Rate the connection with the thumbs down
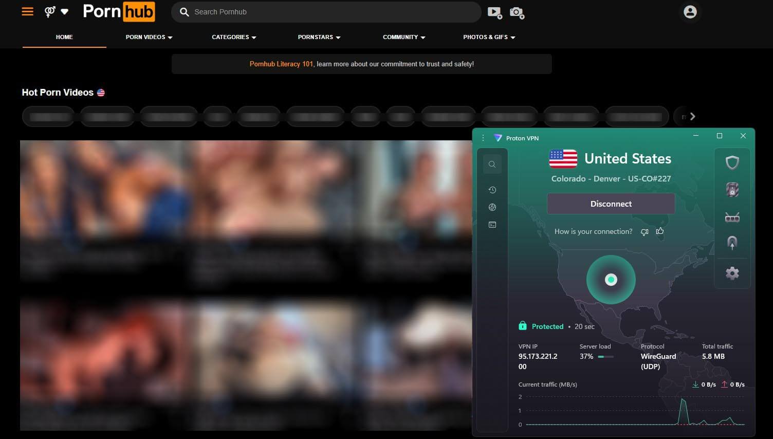This screenshot has width=773, height=439. click(x=645, y=232)
